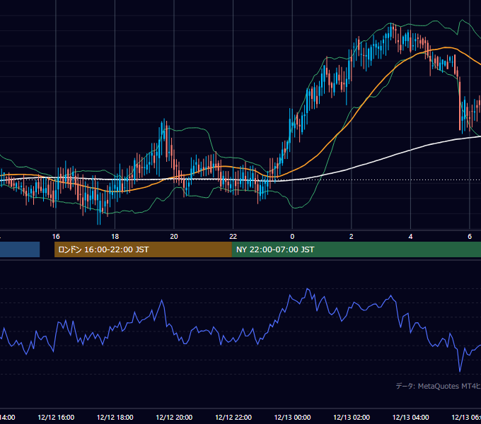Screen dimensions: 481x424
Task: Click the hour label 2 under price chart
Action: tap(352, 237)
